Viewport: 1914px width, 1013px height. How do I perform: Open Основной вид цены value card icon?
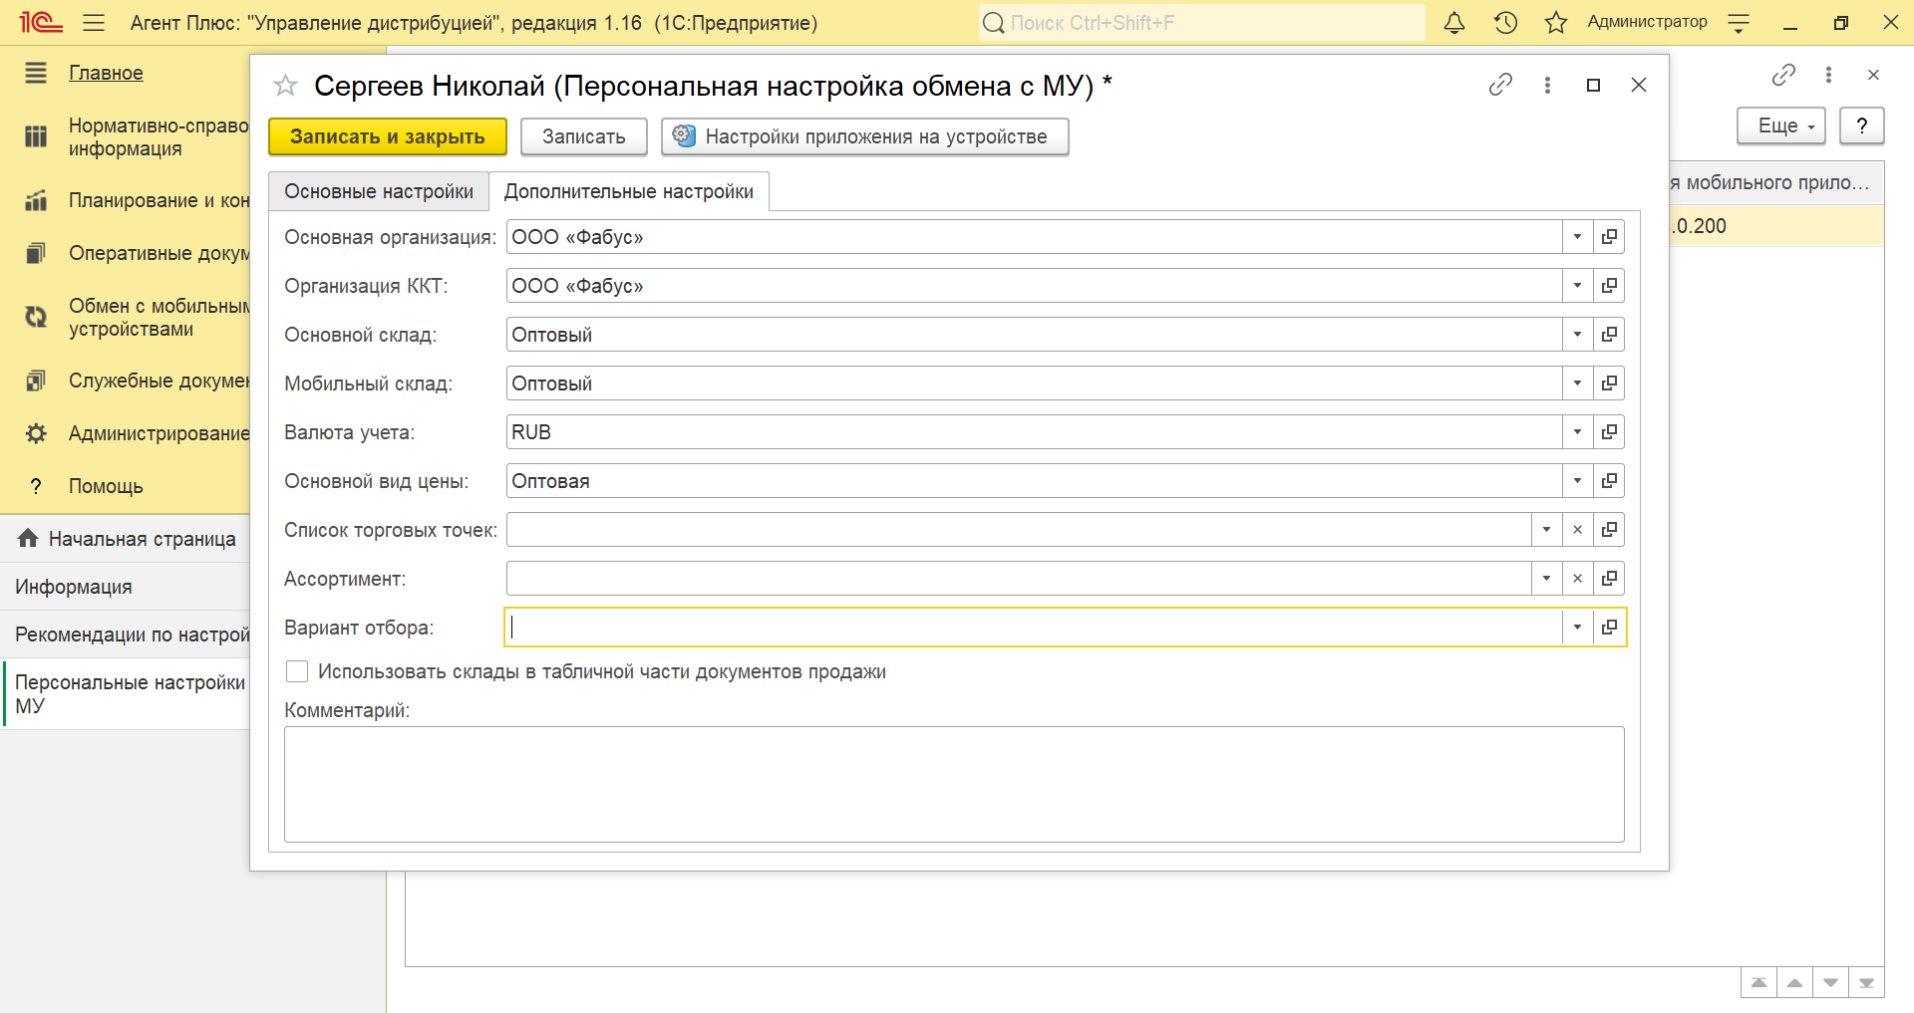(x=1609, y=481)
